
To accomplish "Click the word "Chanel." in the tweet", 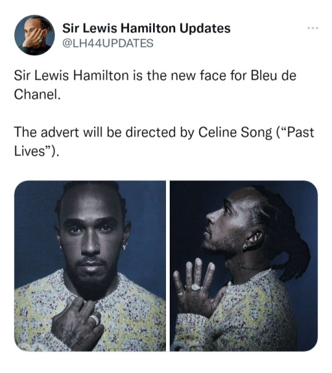I will (x=36, y=94).
